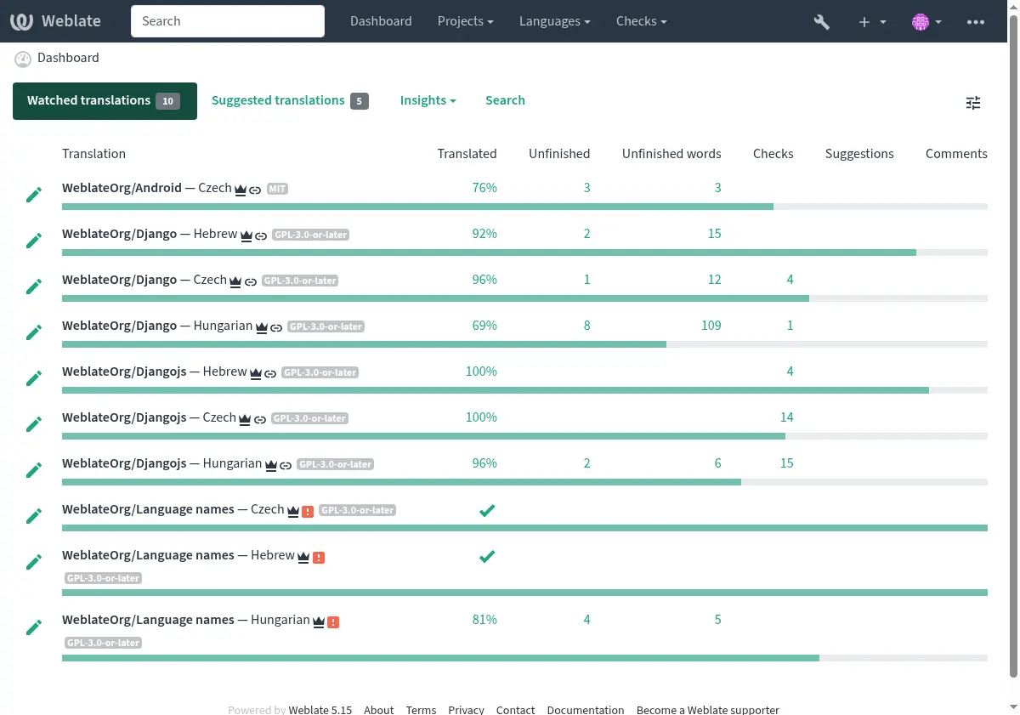Click pencil icon for Django Czech
This screenshot has height=715, width=1020.
34,287
